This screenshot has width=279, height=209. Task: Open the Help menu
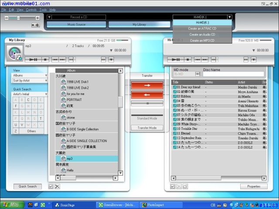coord(52,10)
